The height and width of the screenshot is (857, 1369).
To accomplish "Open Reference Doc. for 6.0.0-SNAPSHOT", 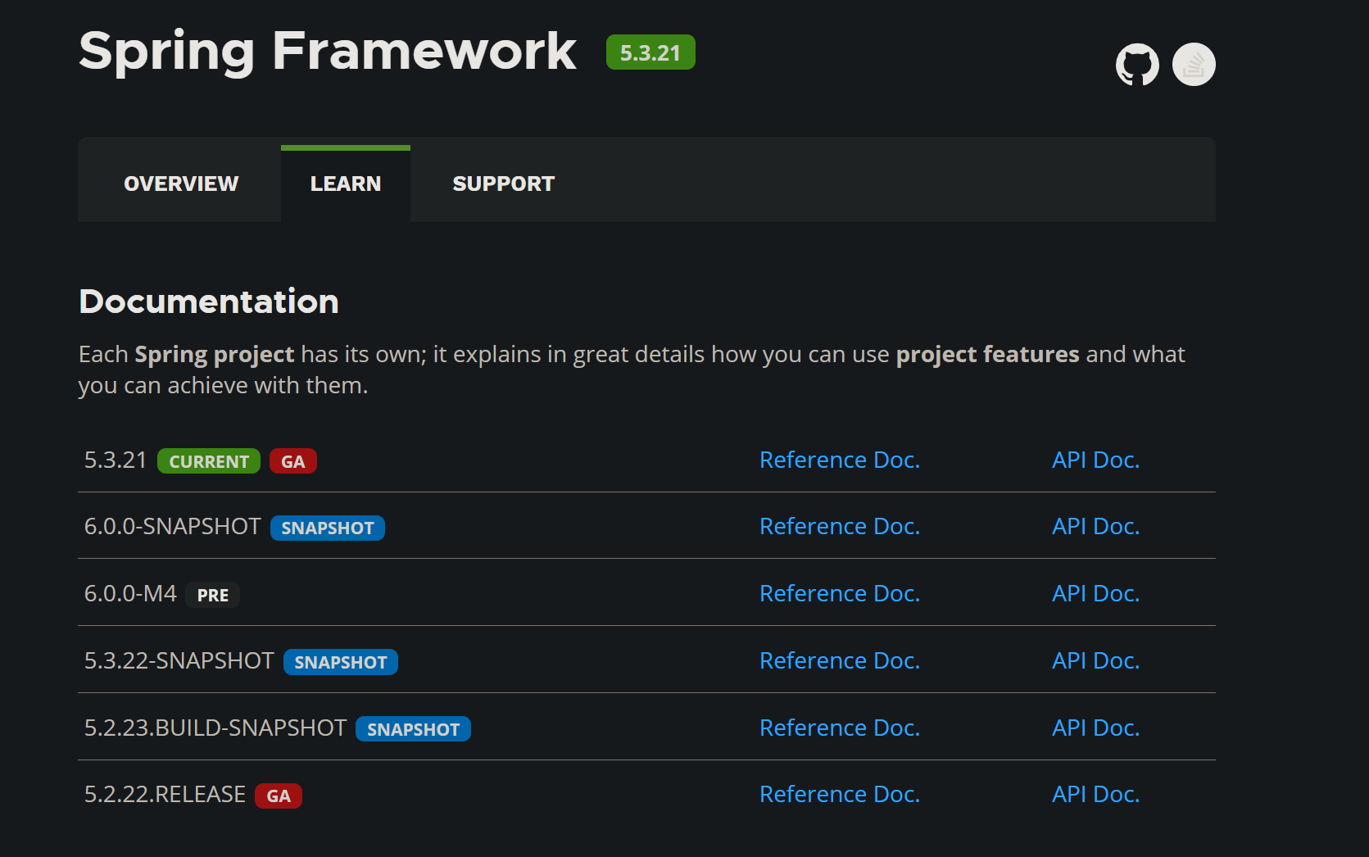I will [840, 526].
